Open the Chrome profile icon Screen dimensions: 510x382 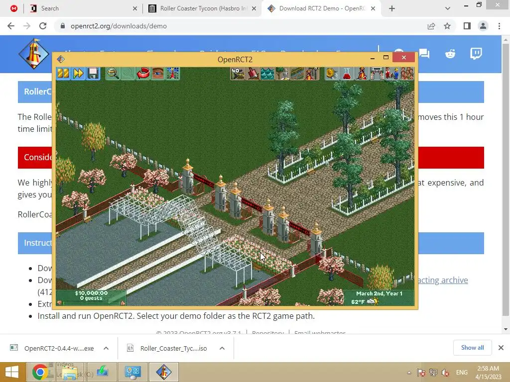coord(483,26)
